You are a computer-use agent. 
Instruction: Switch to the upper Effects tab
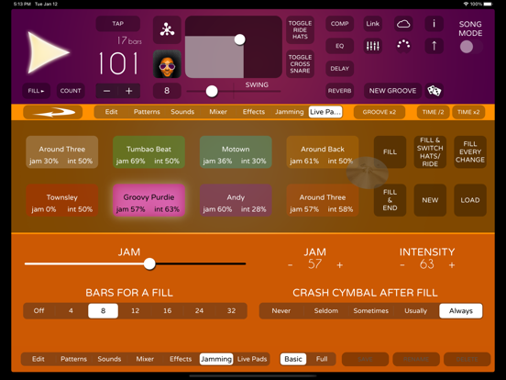tap(254, 112)
